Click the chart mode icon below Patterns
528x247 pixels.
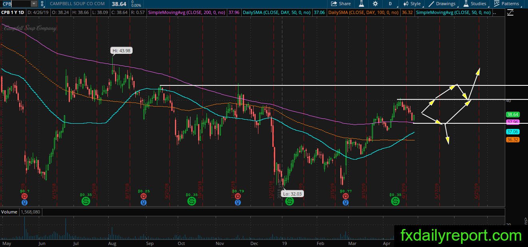(x=510, y=12)
